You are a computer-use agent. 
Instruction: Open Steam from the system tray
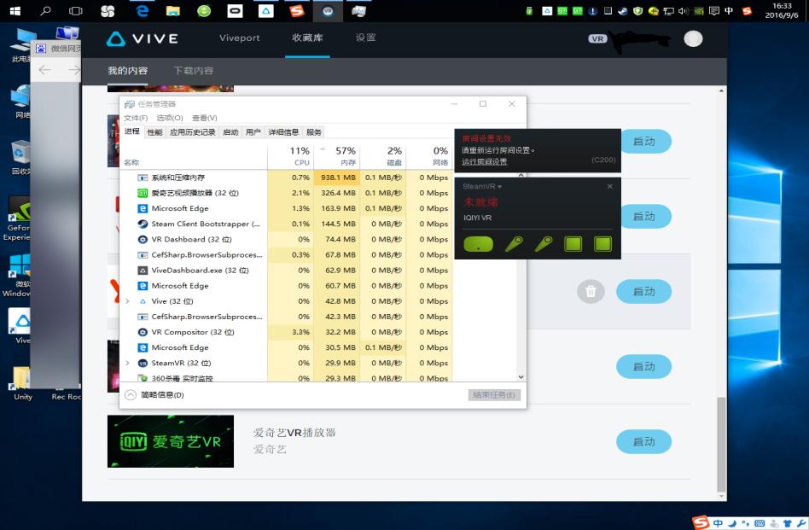[624, 10]
